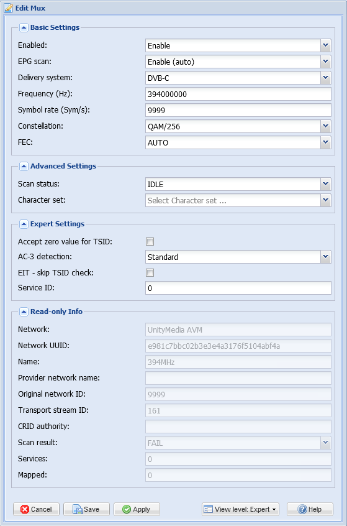Open the Enabled dropdown arrow

point(325,45)
